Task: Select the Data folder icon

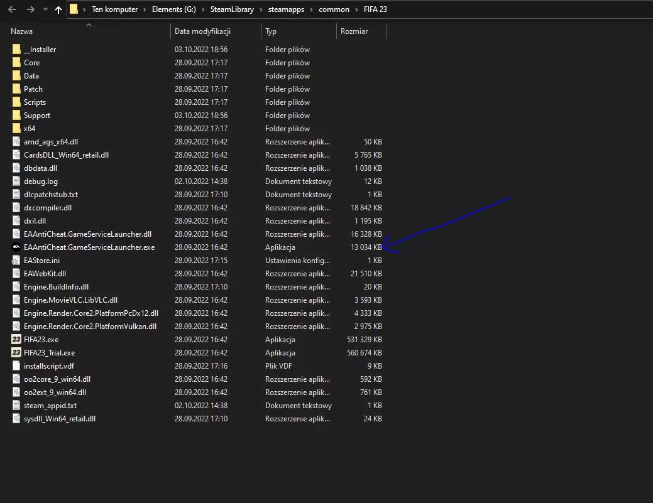Action: 16,76
